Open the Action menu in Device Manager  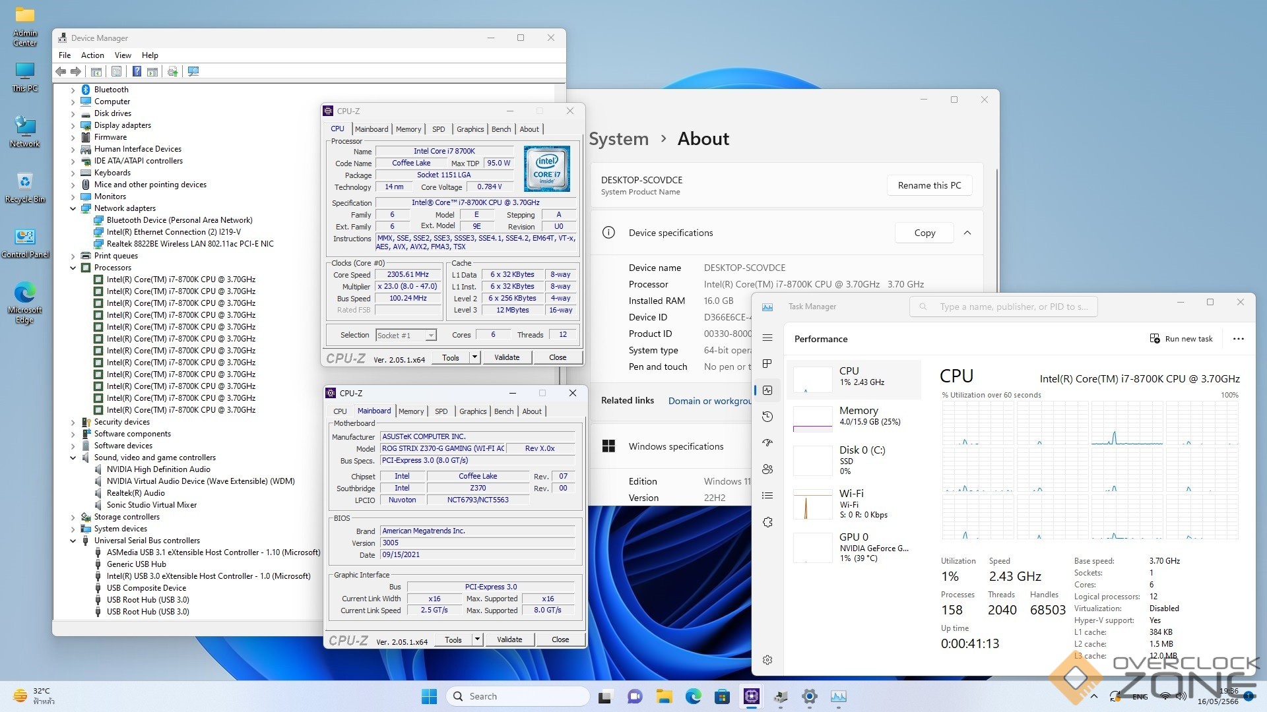click(92, 55)
